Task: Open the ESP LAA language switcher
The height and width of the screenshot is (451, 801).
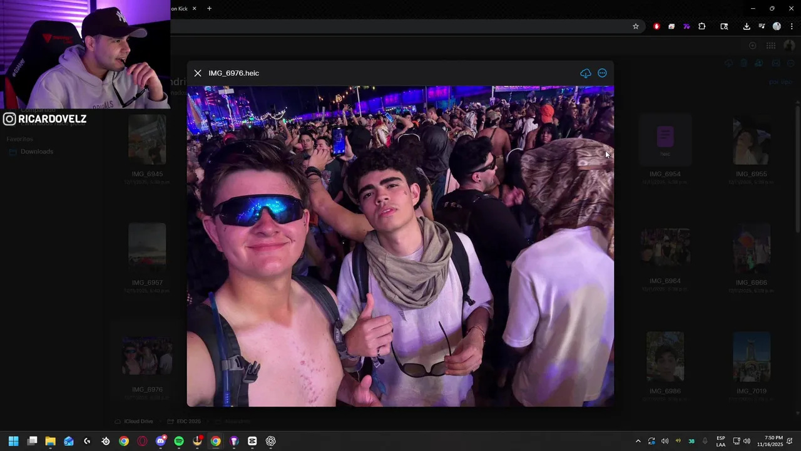Action: (x=721, y=441)
